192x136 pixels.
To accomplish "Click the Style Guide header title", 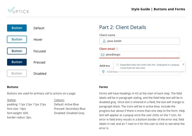I will coord(158,9).
